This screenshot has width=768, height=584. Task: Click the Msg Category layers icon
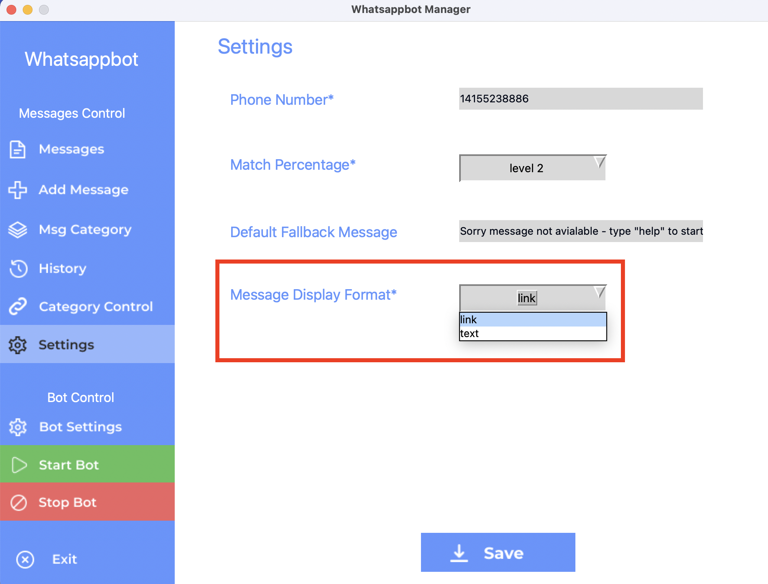point(17,229)
